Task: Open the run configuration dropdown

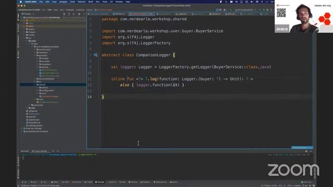Action: (x=245, y=10)
